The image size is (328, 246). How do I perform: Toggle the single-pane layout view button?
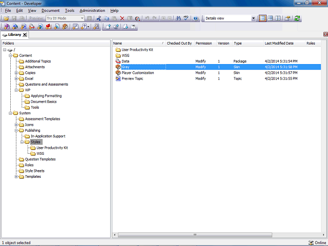tap(262, 18)
